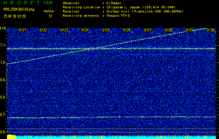219x139 pixels.
Task: Click the rising diagonal Doppler trace
Action: [x=107, y=46]
